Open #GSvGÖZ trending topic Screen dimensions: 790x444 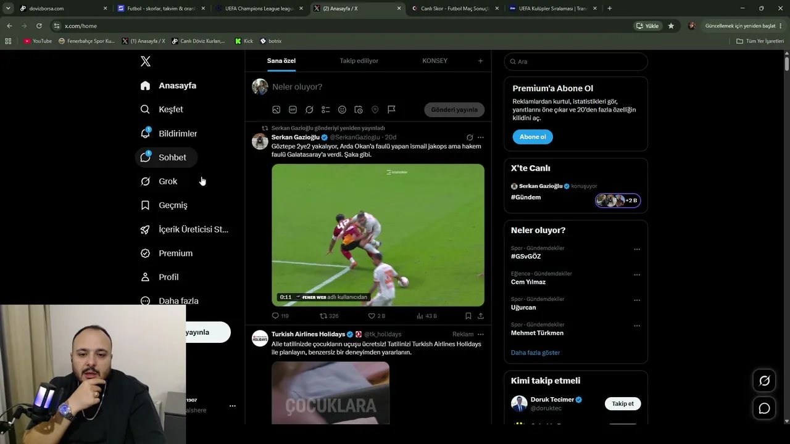pos(526,257)
